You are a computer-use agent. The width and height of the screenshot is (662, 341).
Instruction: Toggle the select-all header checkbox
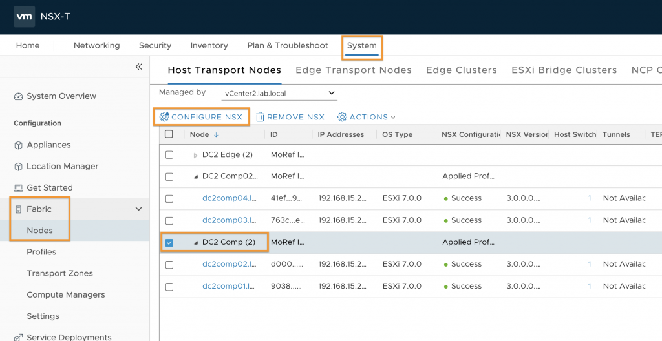point(169,134)
